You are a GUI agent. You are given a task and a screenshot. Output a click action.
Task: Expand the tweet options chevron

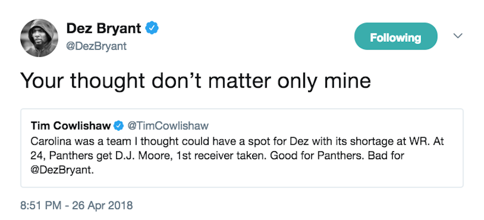[458, 36]
